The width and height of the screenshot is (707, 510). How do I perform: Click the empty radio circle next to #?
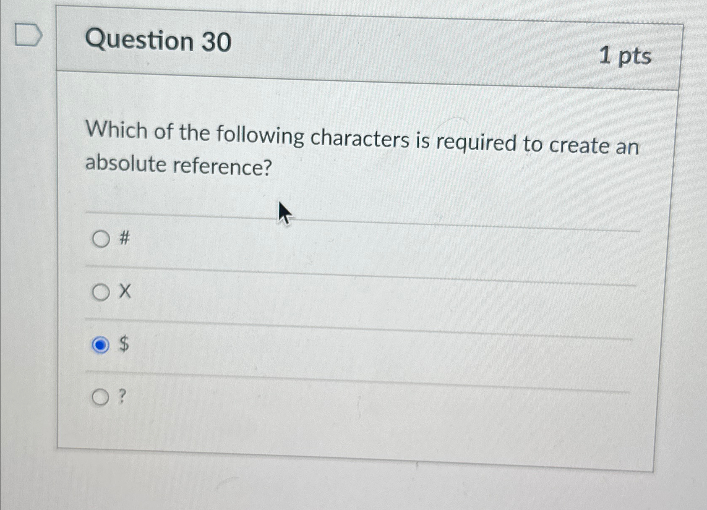pyautogui.click(x=101, y=240)
